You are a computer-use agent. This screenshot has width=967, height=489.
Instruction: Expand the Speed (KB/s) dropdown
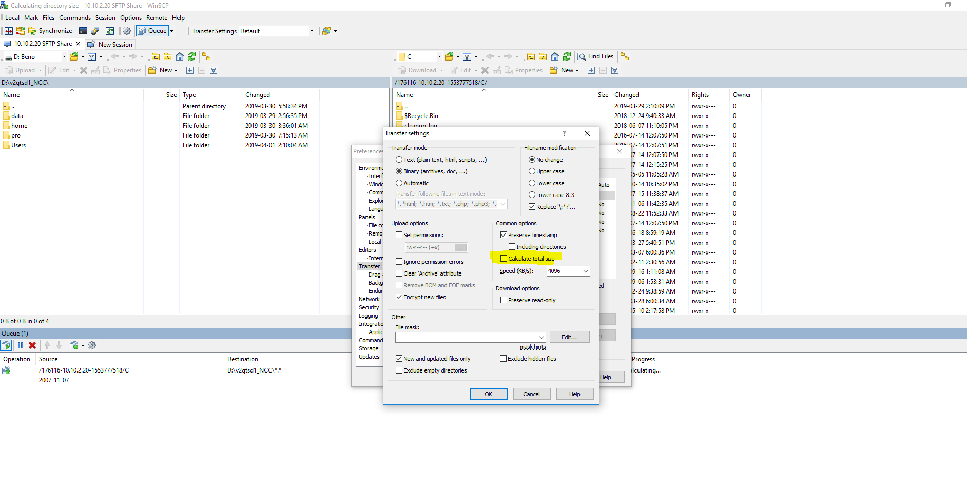[585, 271]
